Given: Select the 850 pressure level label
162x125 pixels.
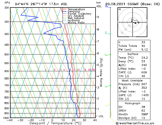Looking at the screenshot, I should pos(7,103).
